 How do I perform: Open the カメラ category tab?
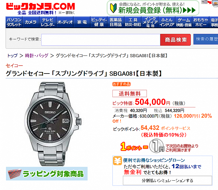[31, 22]
